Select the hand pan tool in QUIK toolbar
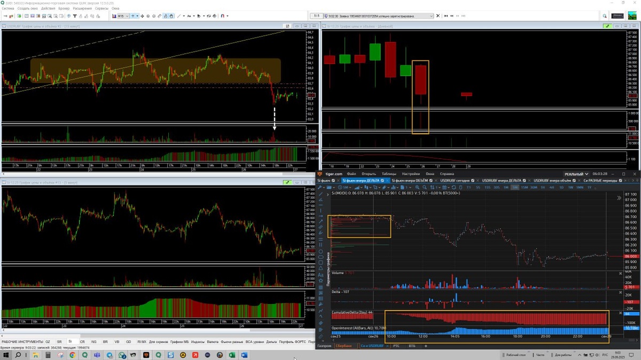Screen dimensions: 641x360 pos(171,16)
